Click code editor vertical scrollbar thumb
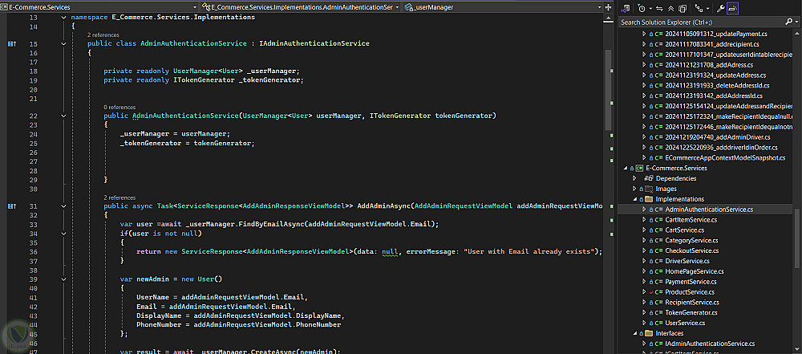This screenshot has height=354, width=802. coord(608,90)
